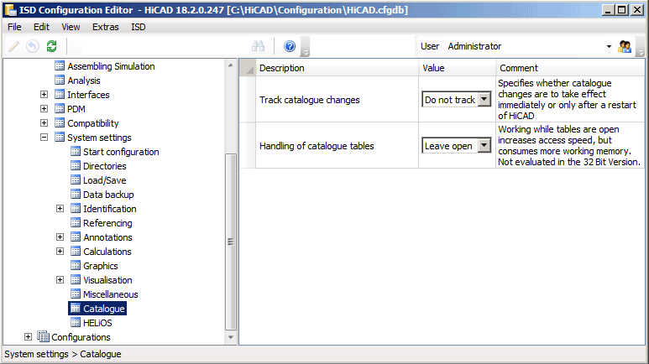This screenshot has width=649, height=364.
Task: Click the tree scrollbar down arrow
Action: click(x=231, y=337)
